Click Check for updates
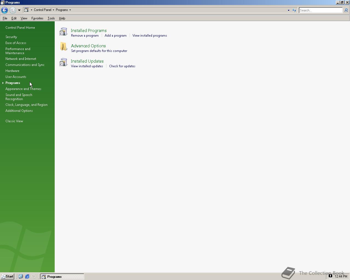Viewport: 350px width, 280px height. pos(122,66)
